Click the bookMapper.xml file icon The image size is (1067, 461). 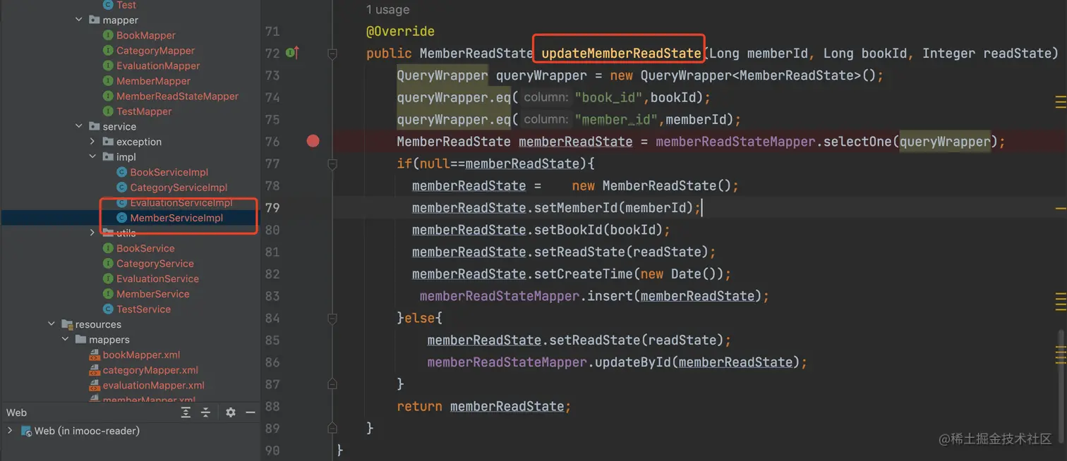[x=95, y=355]
